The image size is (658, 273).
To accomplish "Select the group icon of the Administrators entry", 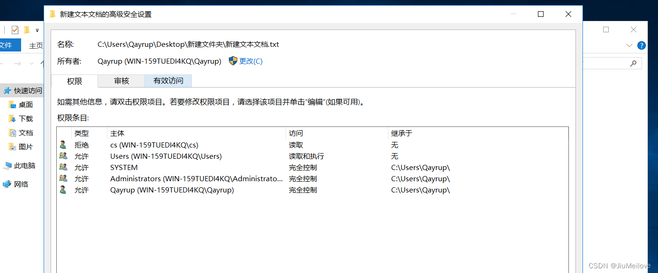I will coord(63,178).
